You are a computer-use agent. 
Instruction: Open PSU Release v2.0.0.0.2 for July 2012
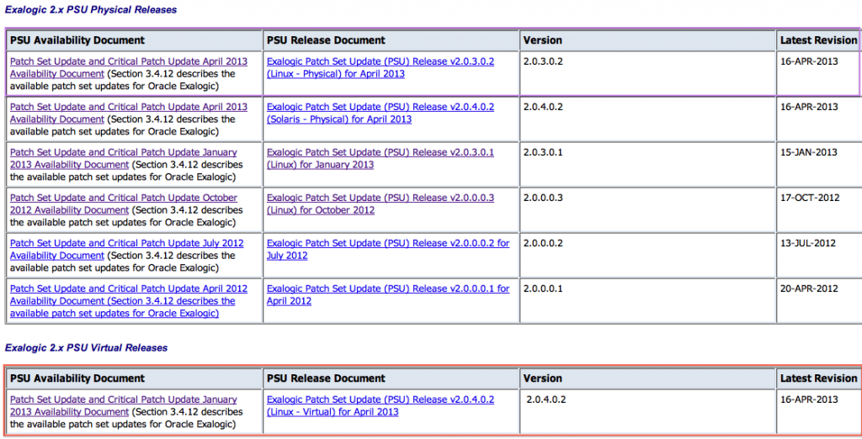pyautogui.click(x=388, y=249)
